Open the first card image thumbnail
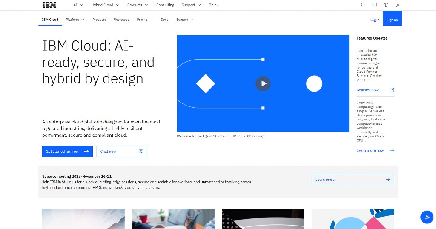The image size is (436, 229). pos(83,219)
